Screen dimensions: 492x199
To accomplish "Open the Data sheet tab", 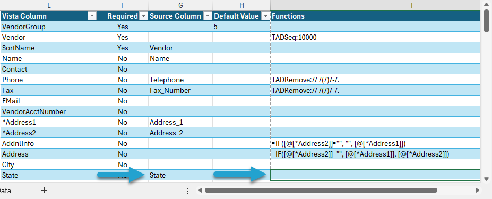I will point(6,191).
